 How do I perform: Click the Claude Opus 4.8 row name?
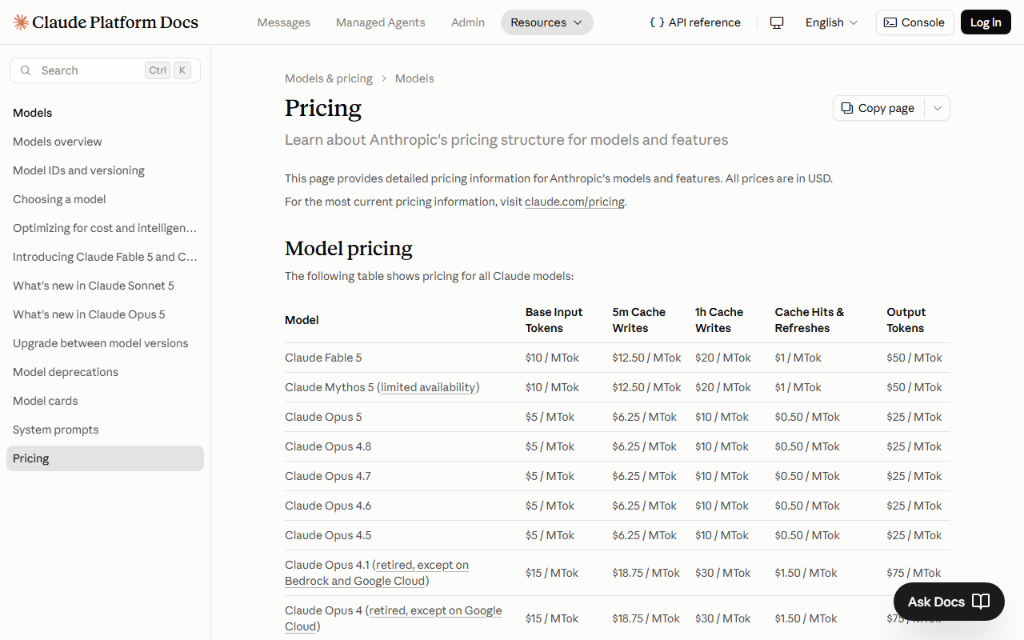[328, 446]
